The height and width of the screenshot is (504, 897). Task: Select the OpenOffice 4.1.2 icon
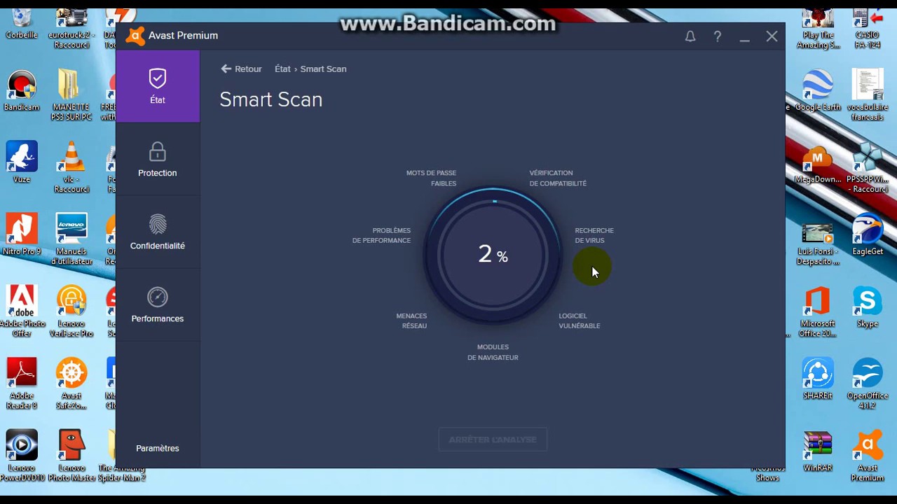pos(868,384)
